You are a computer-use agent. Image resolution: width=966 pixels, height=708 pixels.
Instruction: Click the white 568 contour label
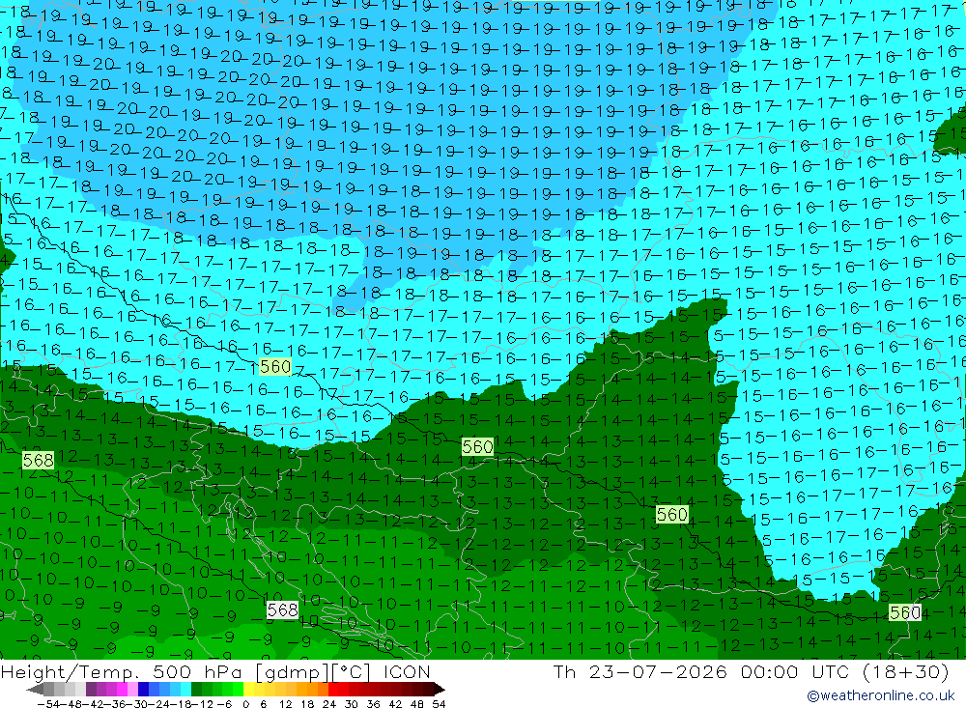tap(283, 610)
